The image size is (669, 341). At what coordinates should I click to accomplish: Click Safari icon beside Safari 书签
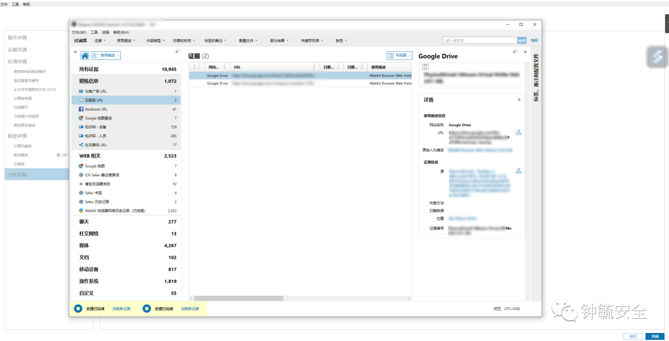(x=81, y=193)
